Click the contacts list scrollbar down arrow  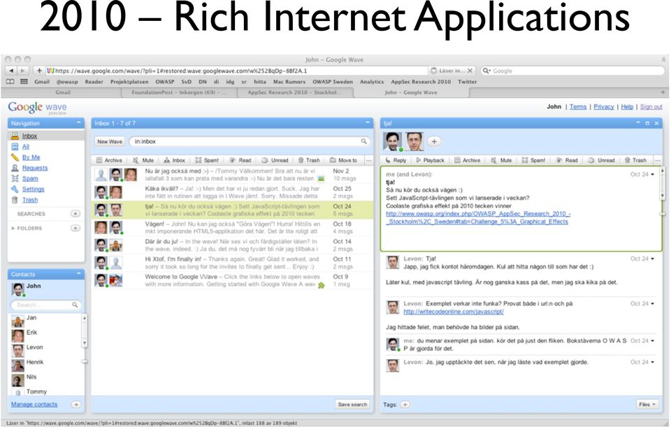point(85,342)
